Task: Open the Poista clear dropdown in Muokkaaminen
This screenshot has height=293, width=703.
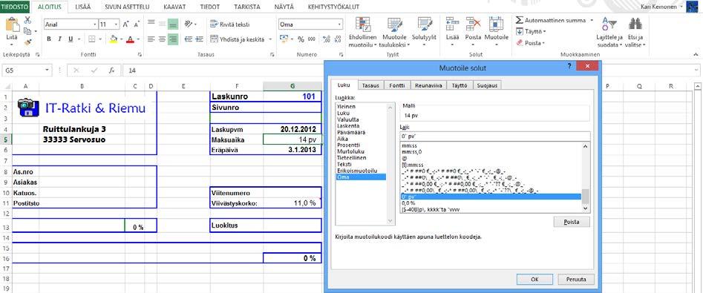Action: pos(531,43)
